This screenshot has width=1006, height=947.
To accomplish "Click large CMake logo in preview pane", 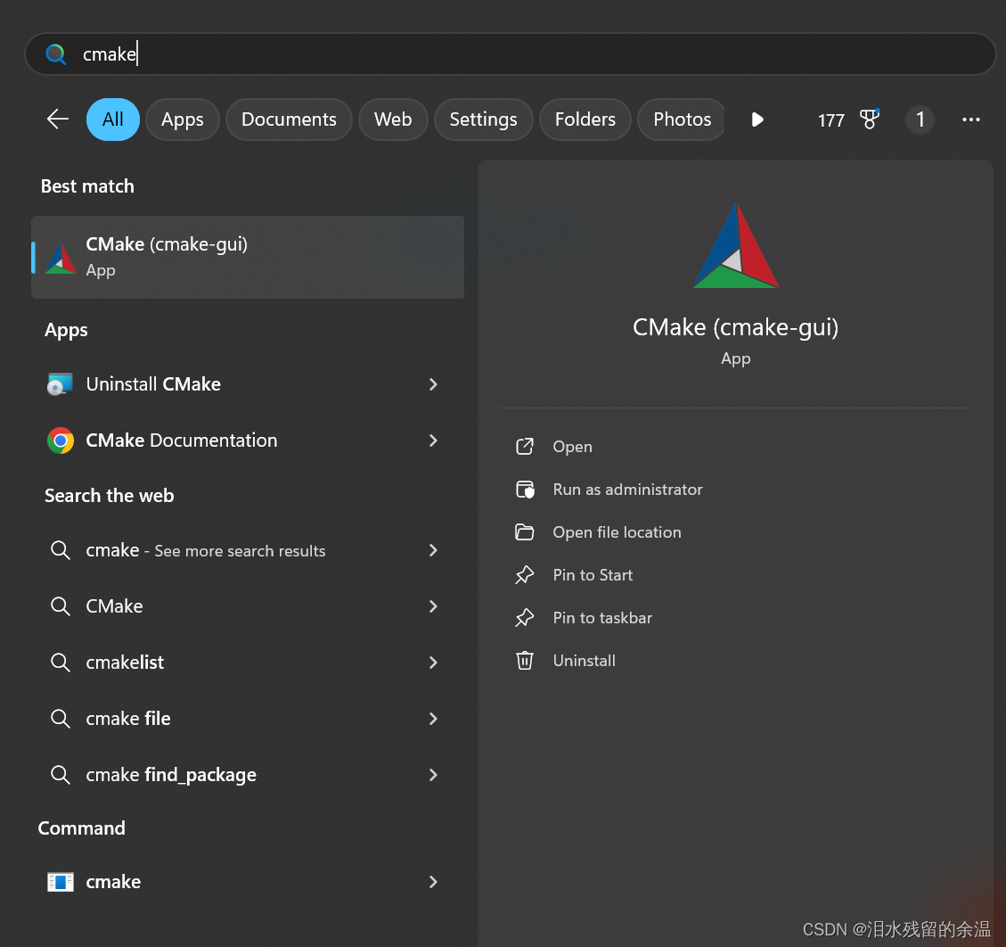I will coord(736,245).
